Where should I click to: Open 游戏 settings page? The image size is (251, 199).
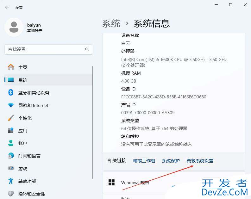pyautogui.click(x=48, y=168)
